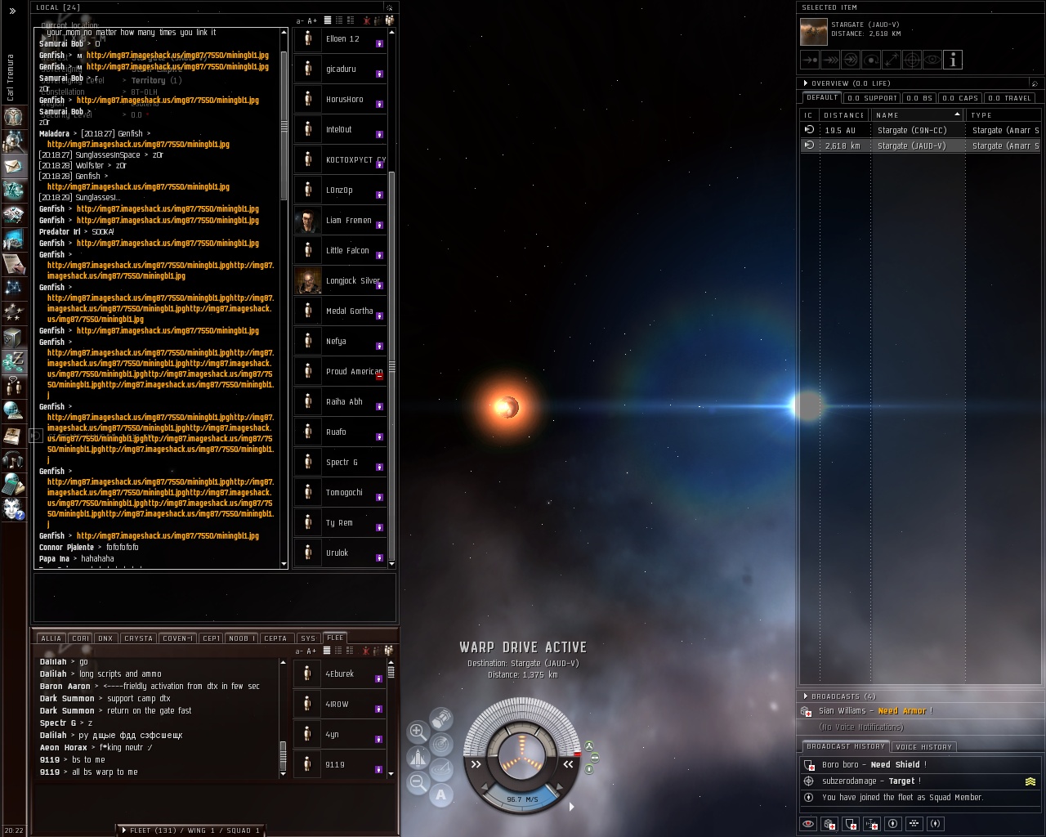Switch Overview to the 0.0 BS tab
1046x837 pixels.
click(919, 98)
